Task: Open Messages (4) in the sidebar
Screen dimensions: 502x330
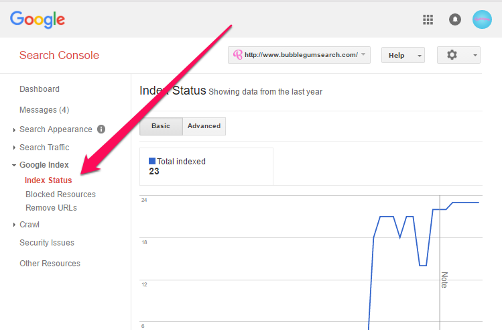Action: click(44, 110)
